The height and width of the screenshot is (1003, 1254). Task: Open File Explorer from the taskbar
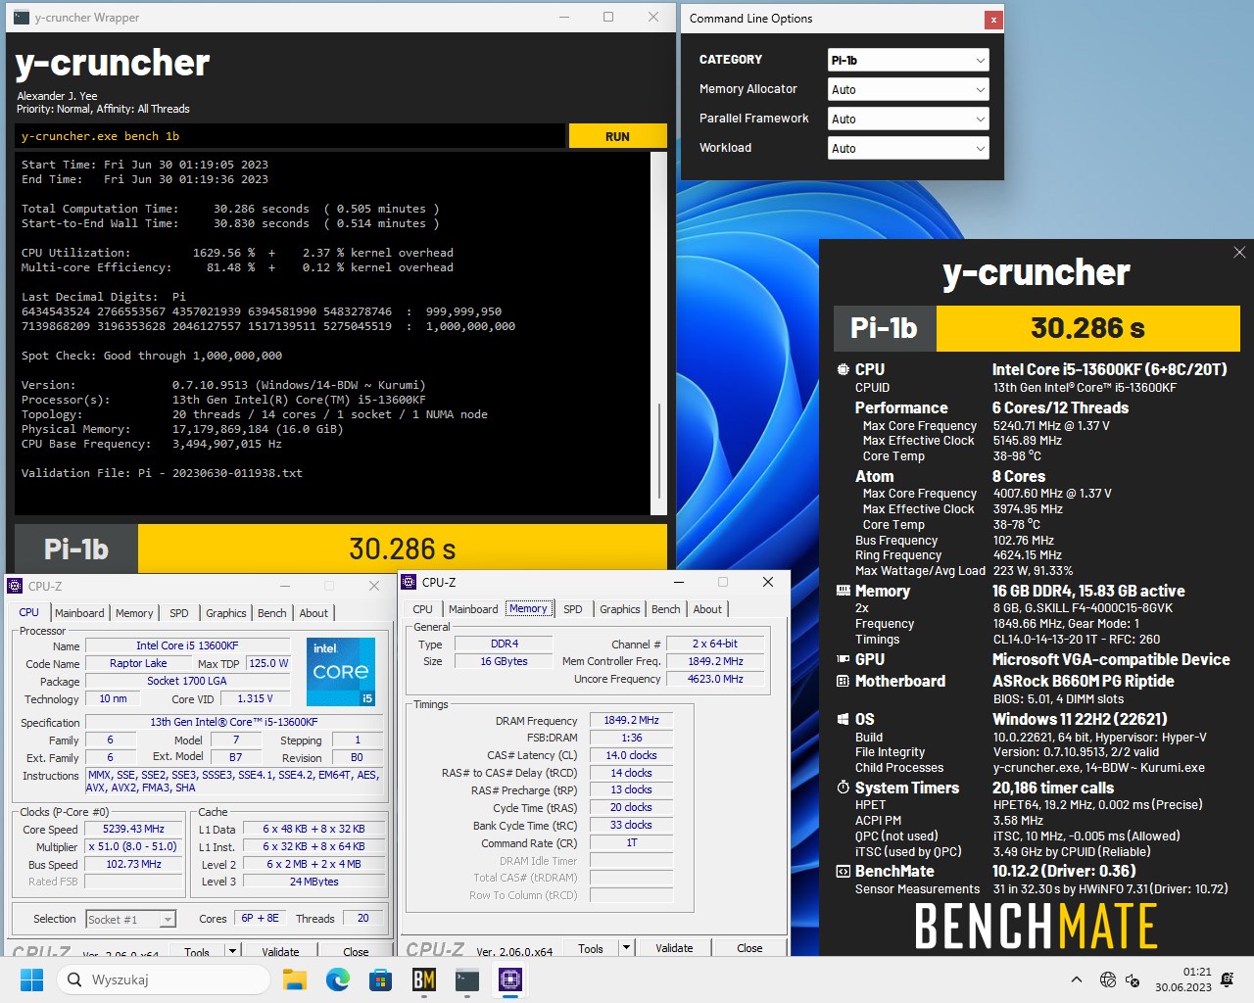(x=295, y=979)
